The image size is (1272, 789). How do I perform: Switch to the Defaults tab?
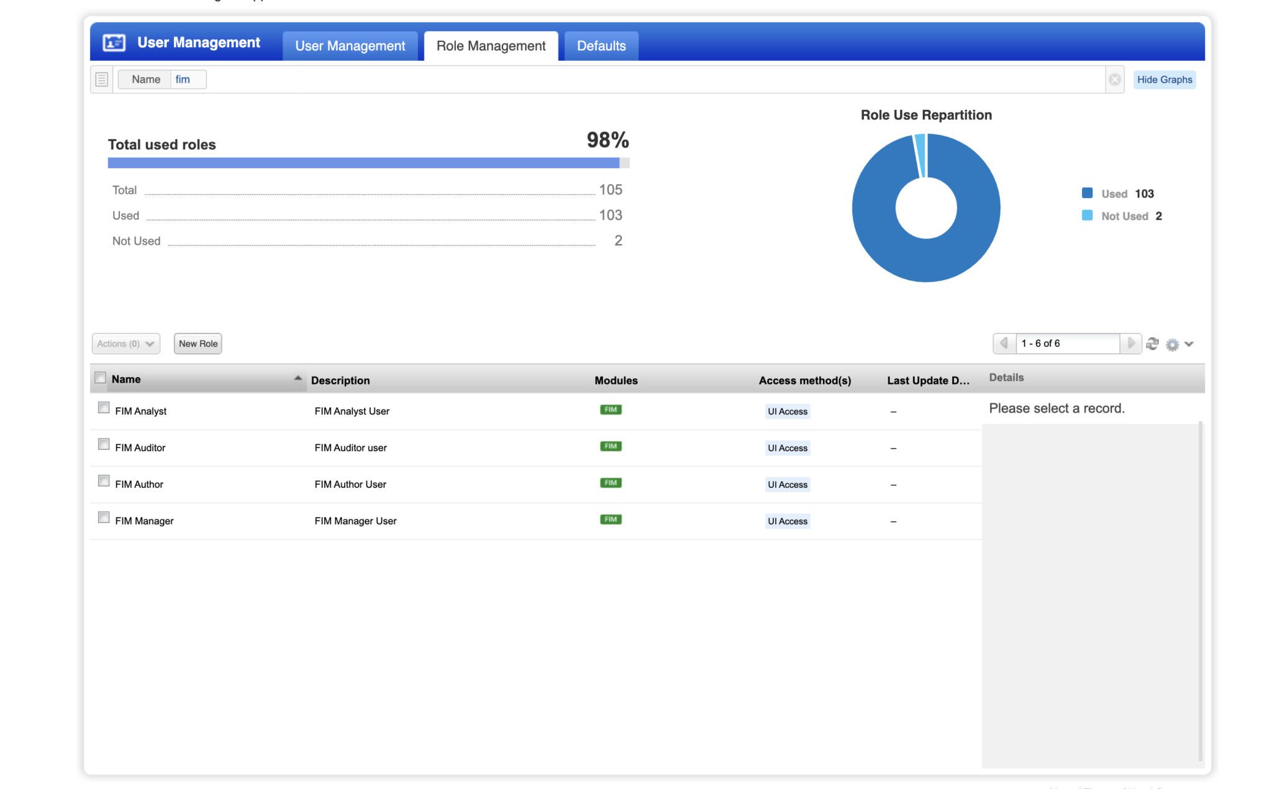click(601, 45)
